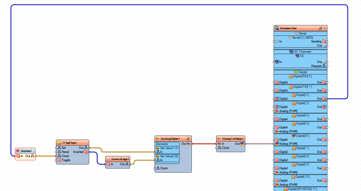361x191 pixels.
Task: Click the Serial In pin on Arduino
Action: point(274,41)
